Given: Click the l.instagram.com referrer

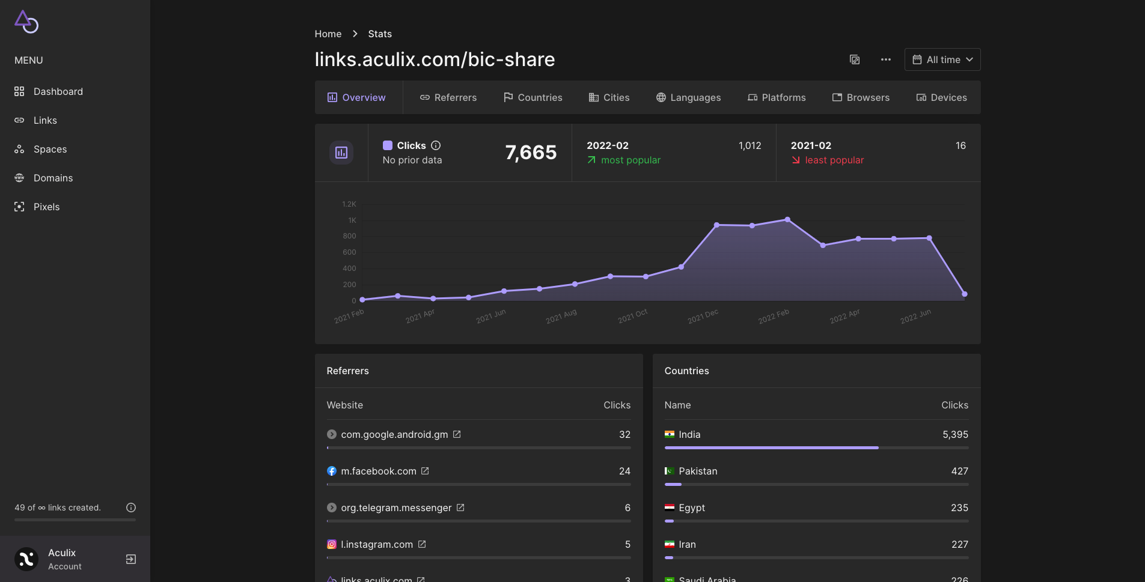Looking at the screenshot, I should (x=377, y=544).
